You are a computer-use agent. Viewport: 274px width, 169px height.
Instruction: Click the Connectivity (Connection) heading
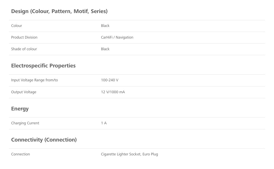pyautogui.click(x=44, y=140)
